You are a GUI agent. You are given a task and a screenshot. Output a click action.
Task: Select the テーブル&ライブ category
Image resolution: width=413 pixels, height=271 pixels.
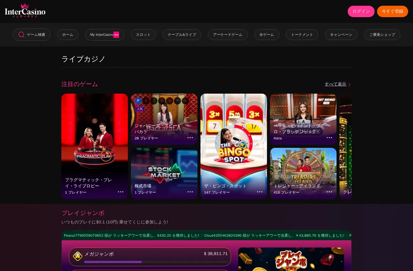[182, 35]
